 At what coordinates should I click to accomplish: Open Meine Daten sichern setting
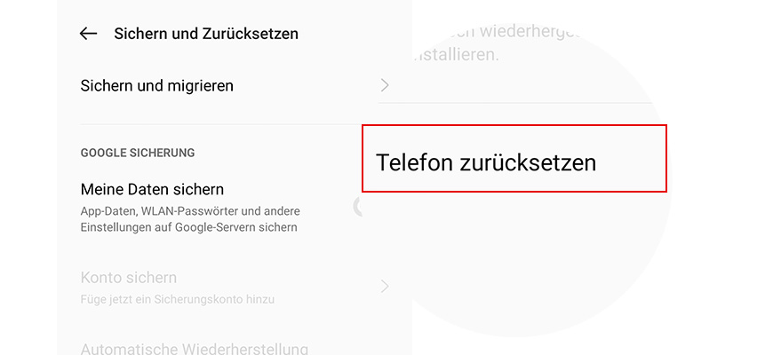coord(152,189)
